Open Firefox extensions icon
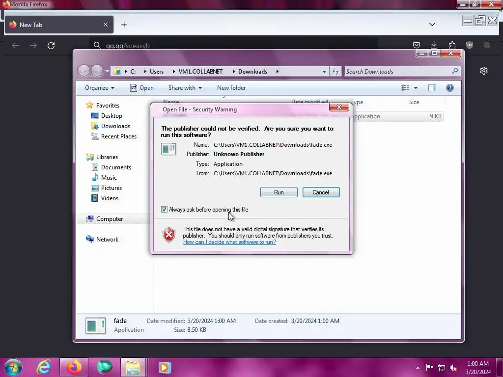 tap(452, 45)
